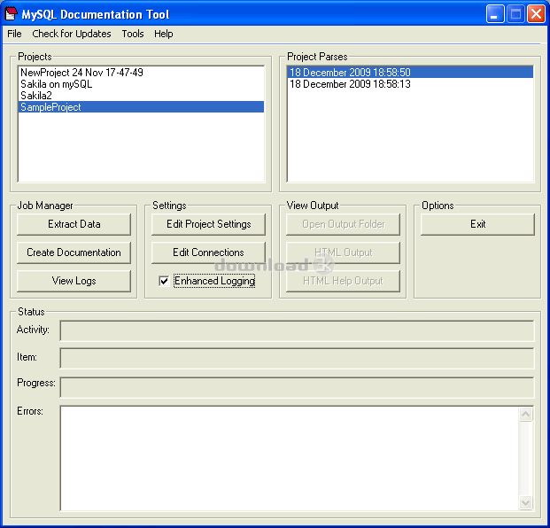The image size is (550, 528).
Task: Select the 18 December 2009 18:58:13 parse
Action: tap(410, 84)
